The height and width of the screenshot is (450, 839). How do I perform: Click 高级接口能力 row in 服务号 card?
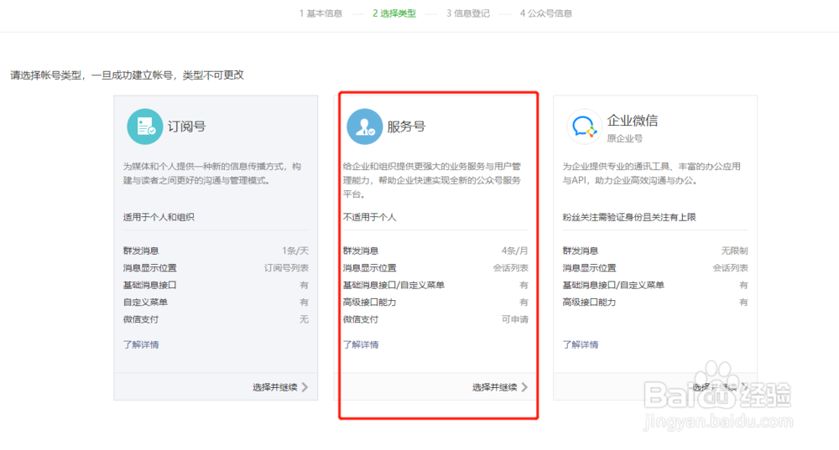(435, 302)
